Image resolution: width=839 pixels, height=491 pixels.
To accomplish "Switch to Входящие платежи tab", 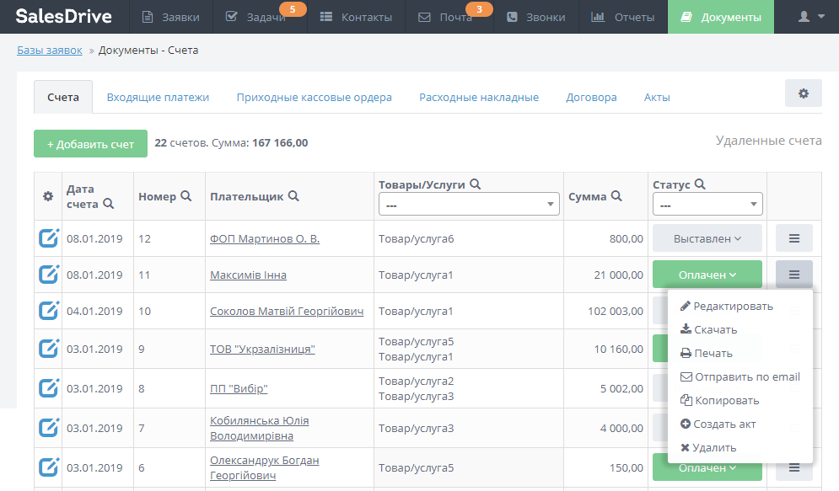I will [x=158, y=97].
